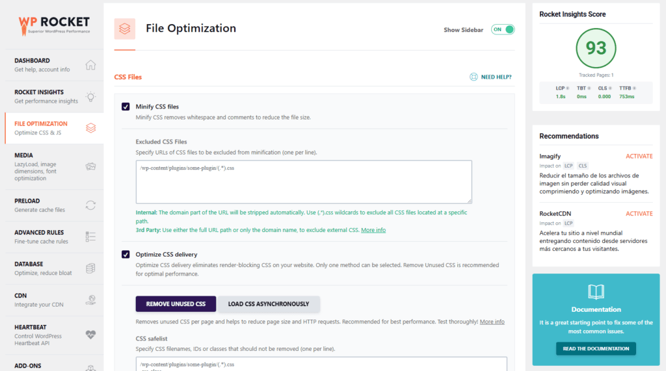The height and width of the screenshot is (371, 666).
Task: Click the Tracked Pages: 1 text
Action: point(596,75)
